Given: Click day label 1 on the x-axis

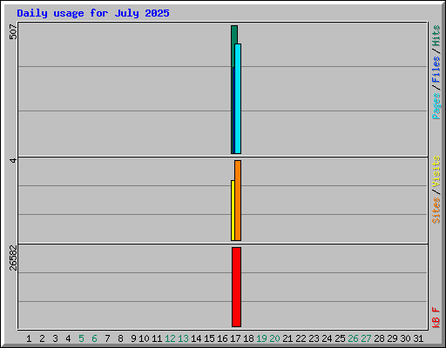Looking at the screenshot, I should point(29,338).
